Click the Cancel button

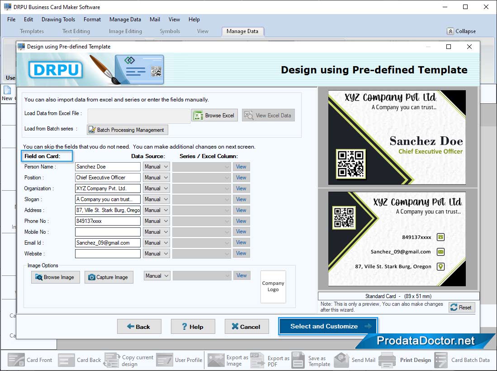[x=247, y=327]
